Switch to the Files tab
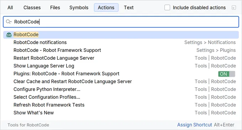 [55, 7]
